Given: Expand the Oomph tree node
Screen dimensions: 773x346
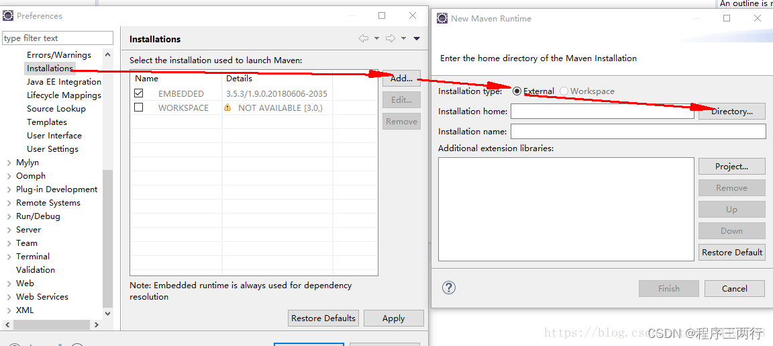Looking at the screenshot, I should point(9,176).
